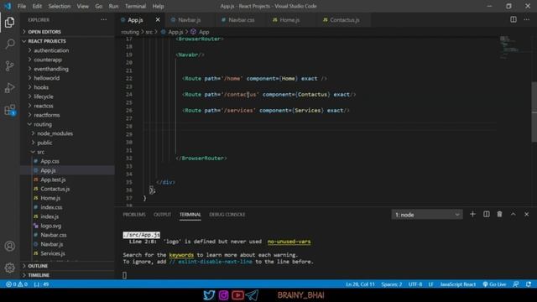Expand the node_modules folder
The image size is (537, 302).
point(55,133)
